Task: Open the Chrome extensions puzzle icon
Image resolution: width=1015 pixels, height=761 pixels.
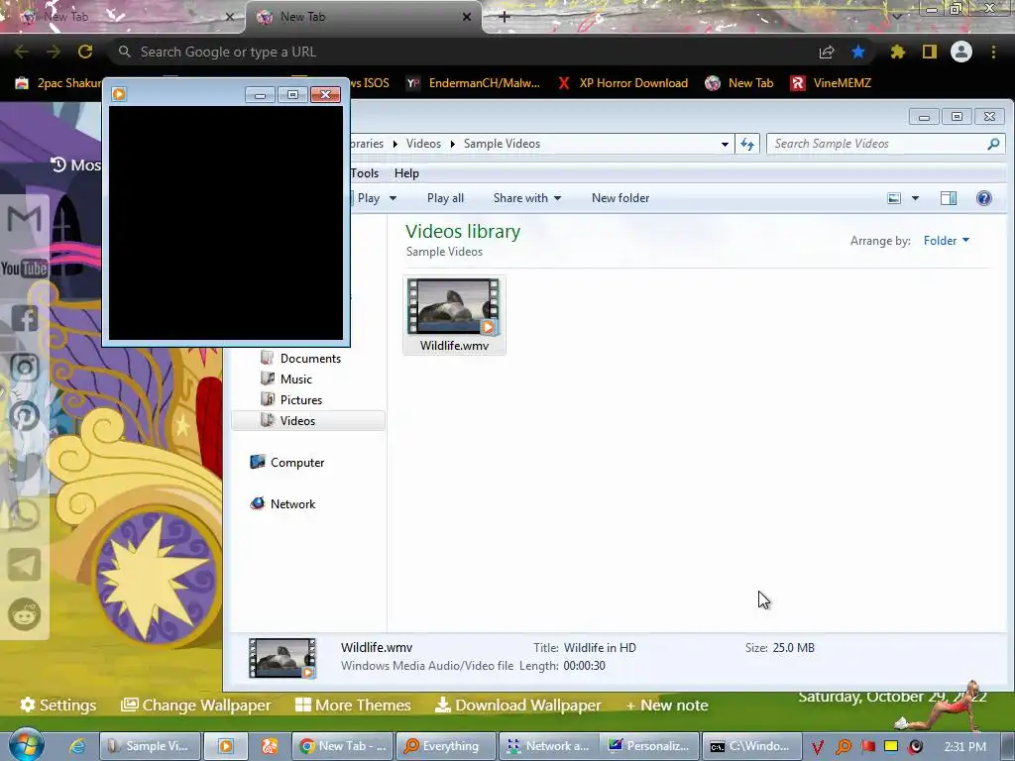Action: tap(897, 52)
